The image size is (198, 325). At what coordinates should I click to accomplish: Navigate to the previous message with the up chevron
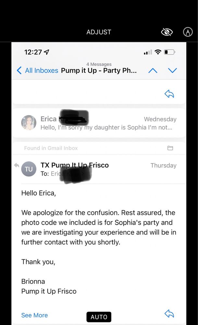(153, 70)
